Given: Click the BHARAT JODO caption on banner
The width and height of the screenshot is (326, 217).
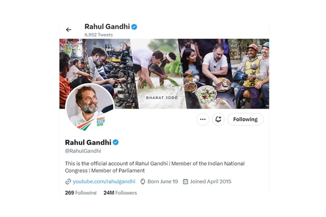Looking at the screenshot, I should 162,98.
